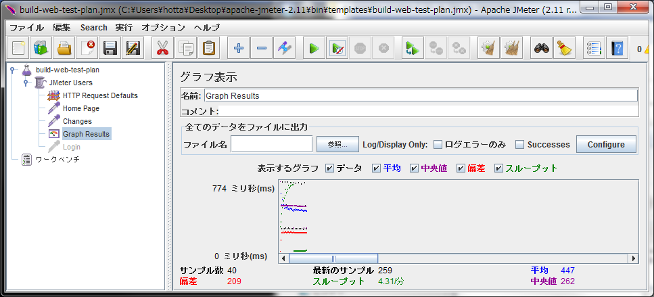Toggle the Successes checkbox
The height and width of the screenshot is (297, 654).
[519, 144]
